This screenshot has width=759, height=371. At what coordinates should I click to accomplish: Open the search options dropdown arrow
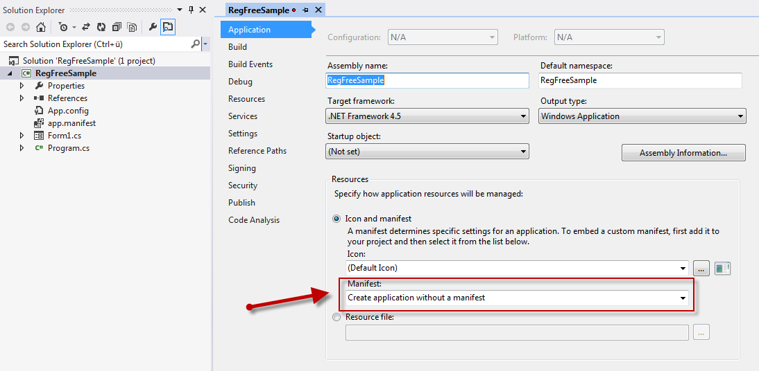(x=206, y=44)
